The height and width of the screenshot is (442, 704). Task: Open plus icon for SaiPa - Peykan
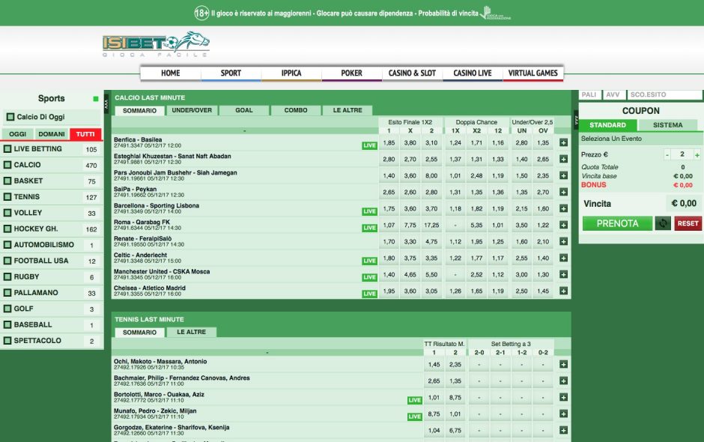click(x=563, y=193)
